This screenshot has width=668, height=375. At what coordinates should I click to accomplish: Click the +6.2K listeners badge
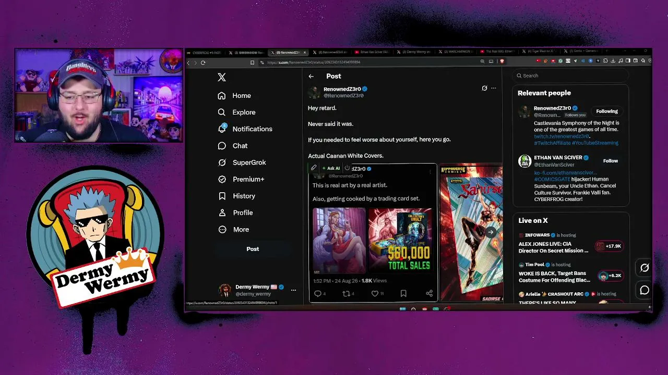pos(611,276)
